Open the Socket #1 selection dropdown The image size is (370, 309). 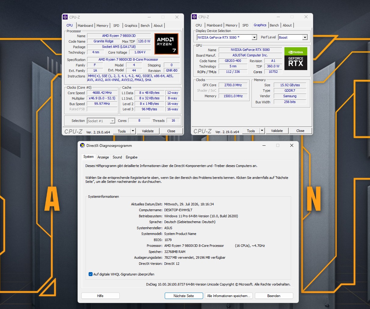point(101,121)
